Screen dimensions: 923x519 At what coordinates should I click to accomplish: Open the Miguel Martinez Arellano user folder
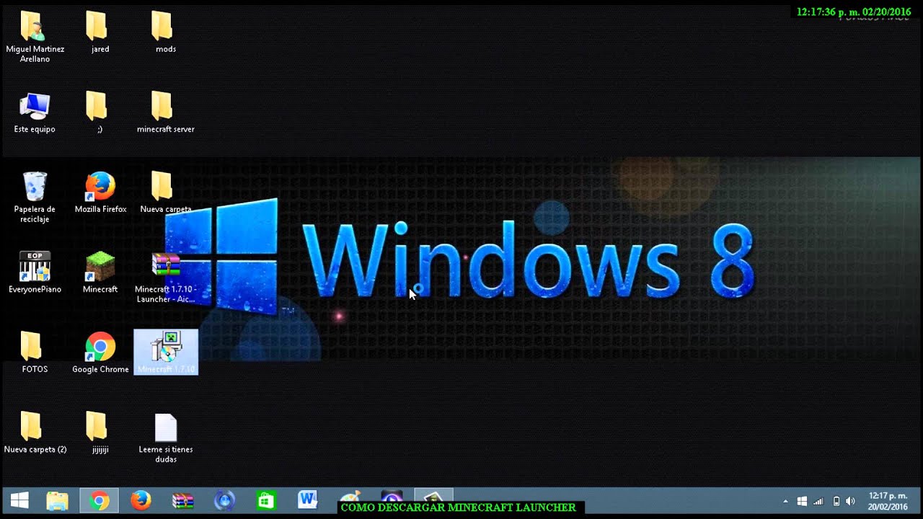tap(35, 37)
